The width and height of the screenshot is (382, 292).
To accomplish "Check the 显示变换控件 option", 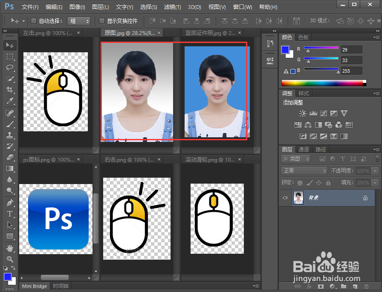I will click(101, 21).
